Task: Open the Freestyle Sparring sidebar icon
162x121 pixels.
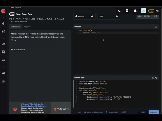Action: click(x=3, y=31)
